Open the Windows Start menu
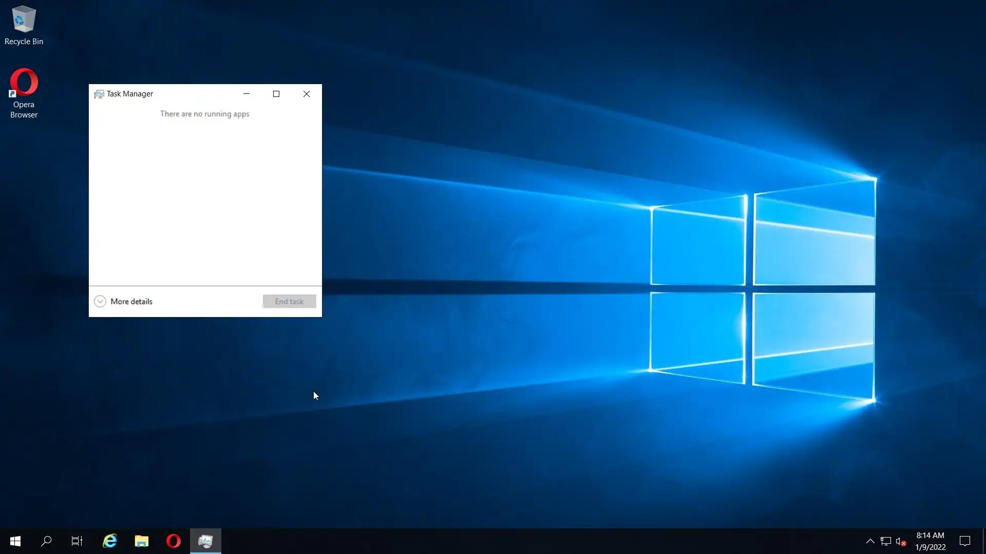The width and height of the screenshot is (986, 554). coord(15,541)
